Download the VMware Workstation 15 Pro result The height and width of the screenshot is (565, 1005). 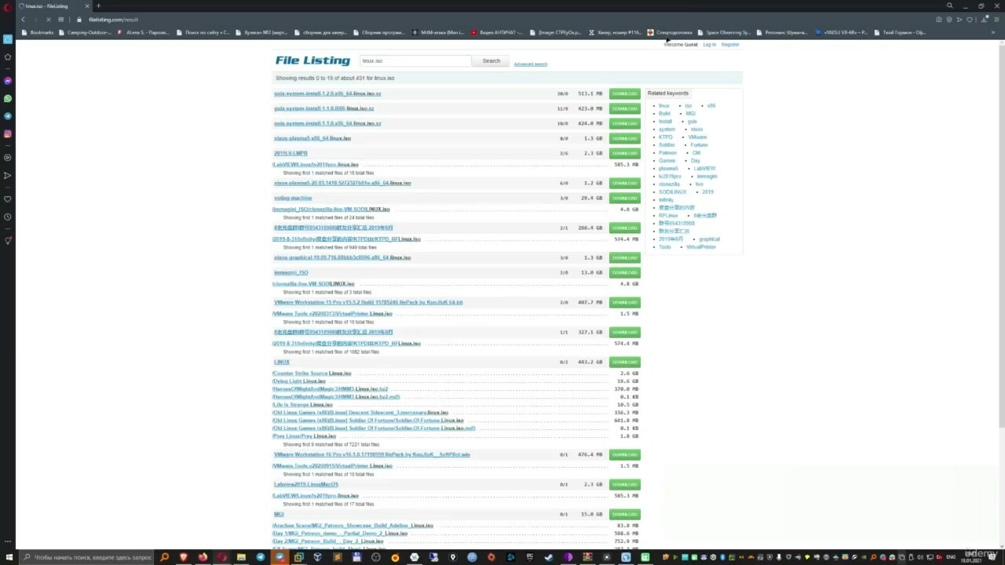(624, 302)
